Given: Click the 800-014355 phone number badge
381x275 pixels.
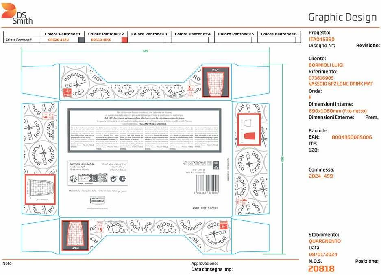Looking at the screenshot, I should (97, 201).
